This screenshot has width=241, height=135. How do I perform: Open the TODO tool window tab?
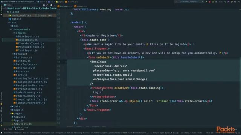[8, 129]
